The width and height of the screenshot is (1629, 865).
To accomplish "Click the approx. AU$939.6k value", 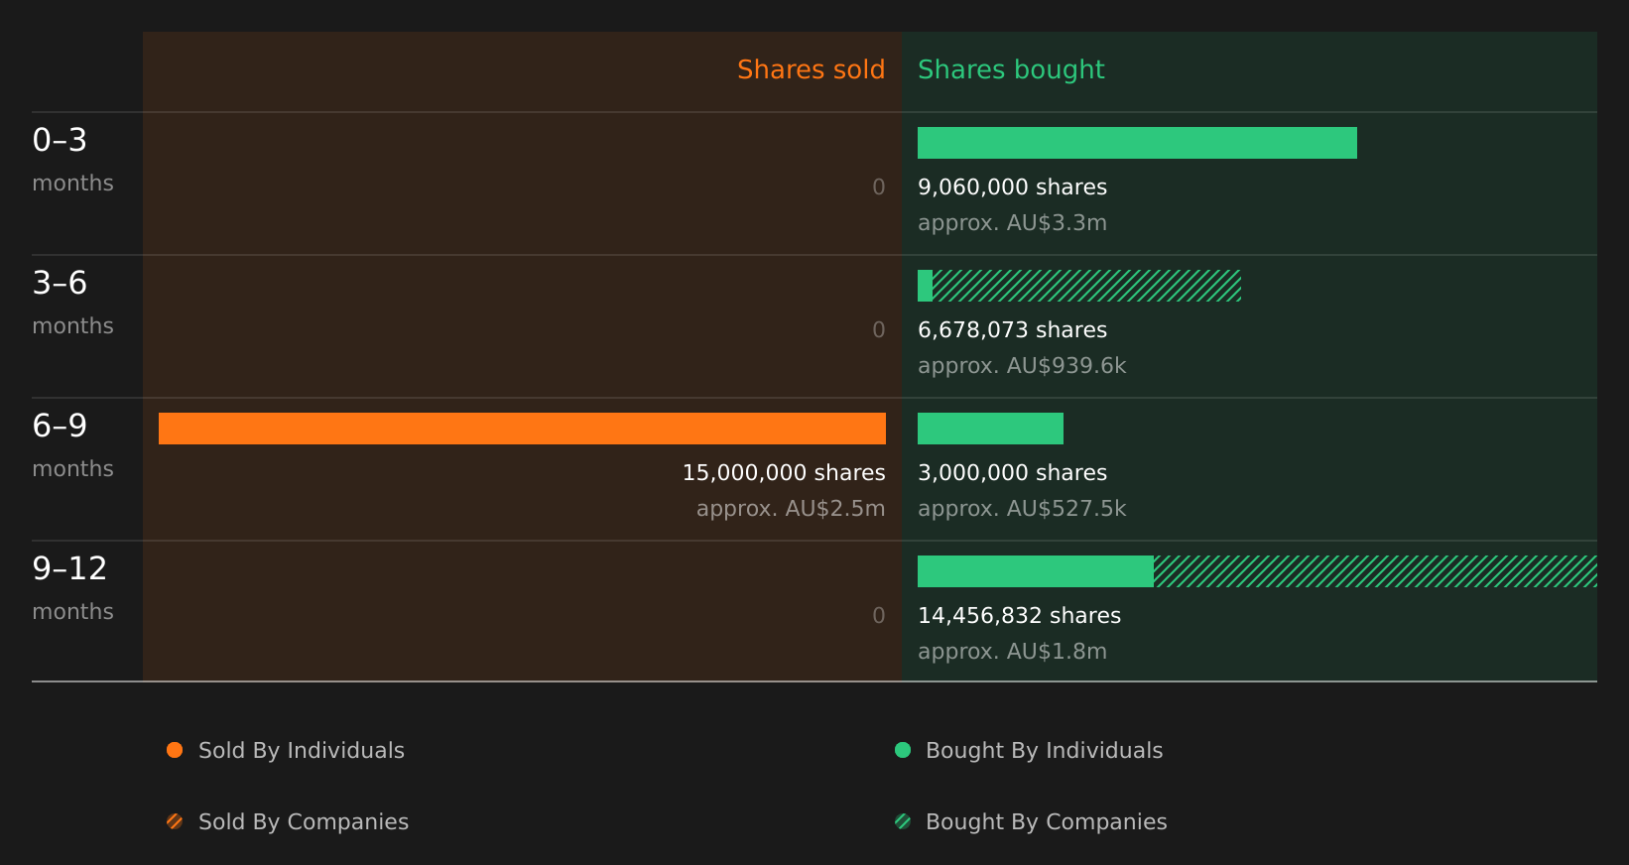I will point(1022,366).
